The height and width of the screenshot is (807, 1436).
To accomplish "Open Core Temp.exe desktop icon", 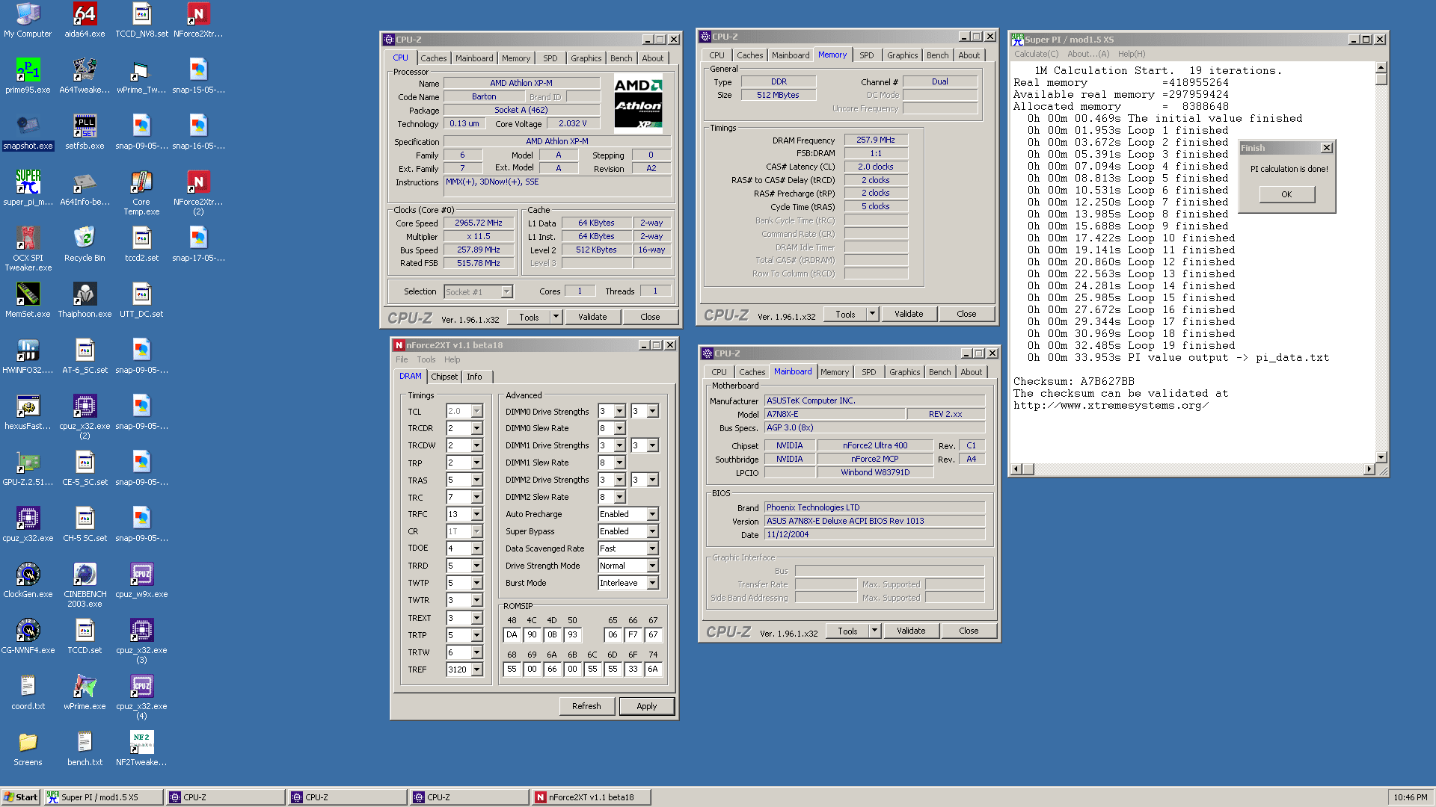I will point(141,192).
